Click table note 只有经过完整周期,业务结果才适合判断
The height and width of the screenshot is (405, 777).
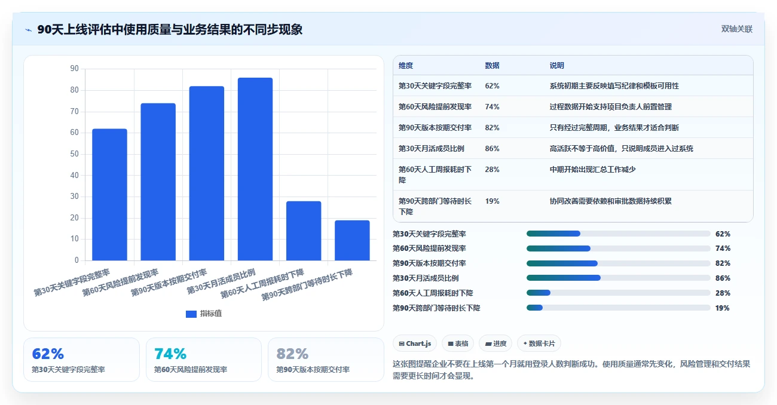point(614,128)
